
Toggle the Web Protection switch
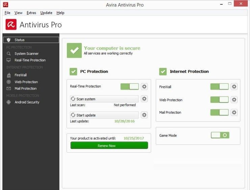219,100
